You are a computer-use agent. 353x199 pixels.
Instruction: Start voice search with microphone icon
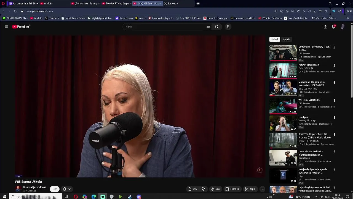click(228, 27)
